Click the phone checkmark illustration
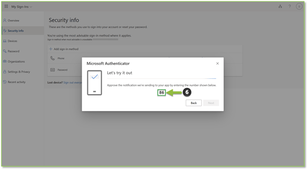Viewport: 308px width, 170px height. 94,83
